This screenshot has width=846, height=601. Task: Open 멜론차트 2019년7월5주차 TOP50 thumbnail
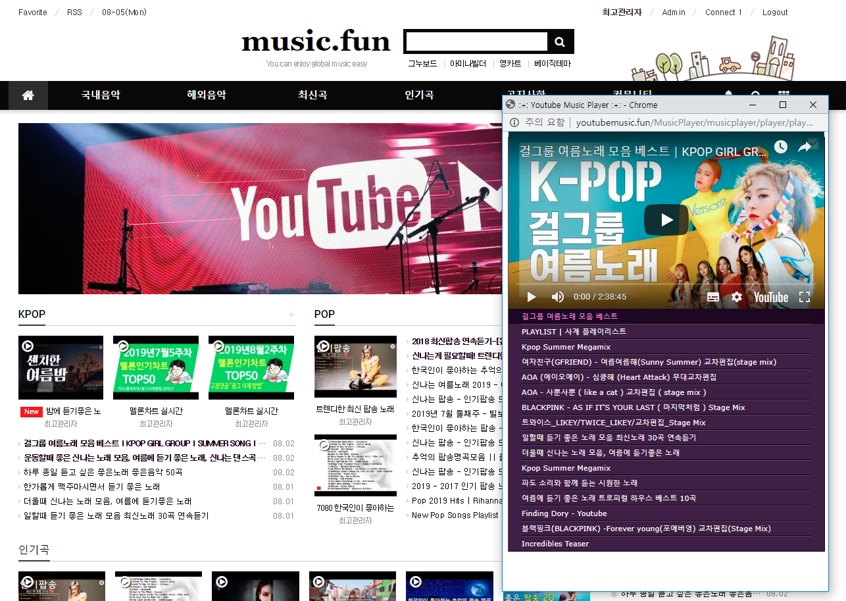pos(156,367)
